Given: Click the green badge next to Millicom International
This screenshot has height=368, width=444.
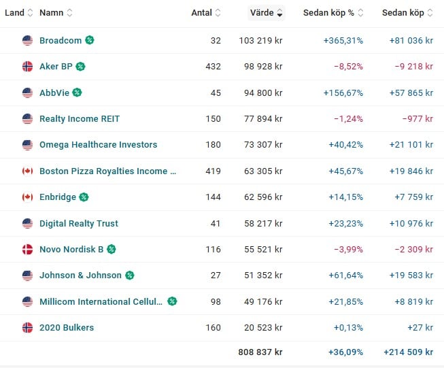Looking at the screenshot, I should [172, 301].
